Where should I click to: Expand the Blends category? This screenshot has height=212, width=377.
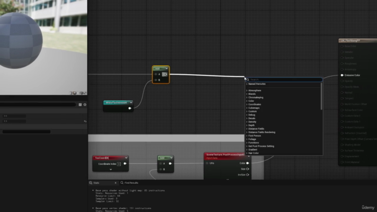coord(247,94)
